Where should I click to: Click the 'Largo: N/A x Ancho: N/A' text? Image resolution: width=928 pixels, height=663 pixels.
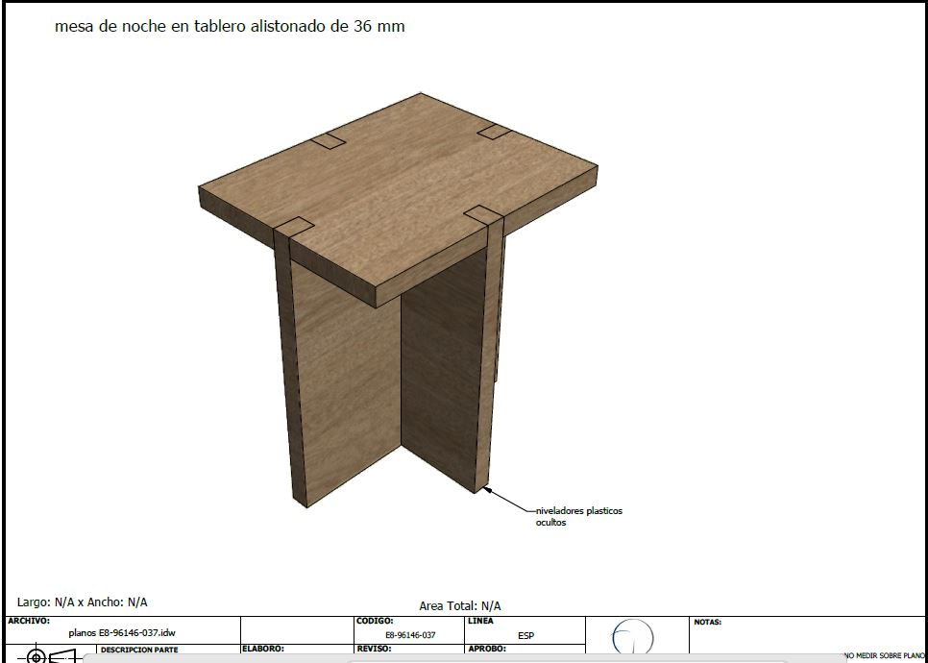83,602
